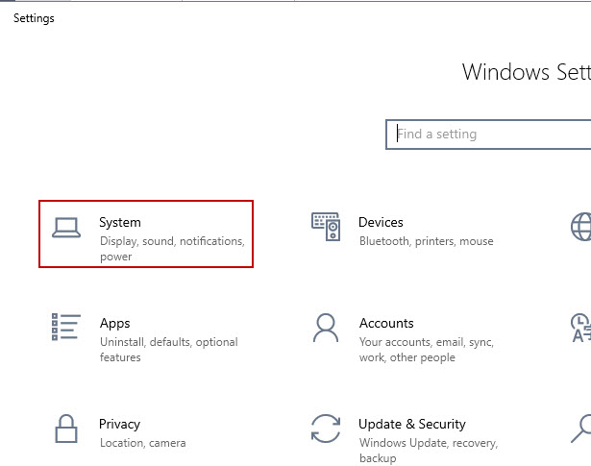Open the Update & Security refresh icon

(326, 429)
